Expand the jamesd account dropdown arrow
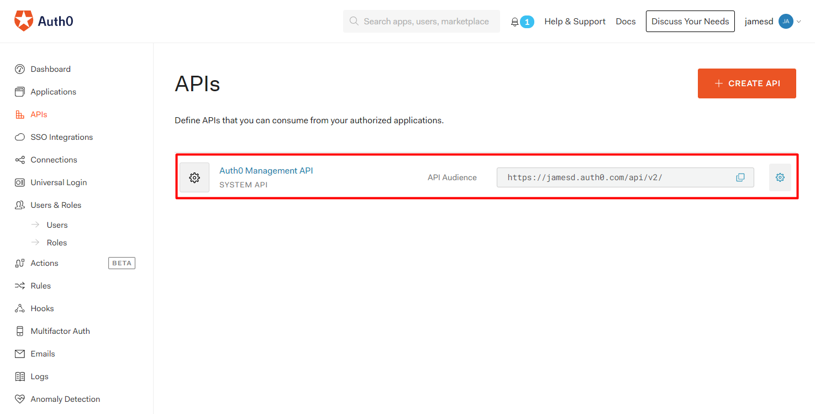The width and height of the screenshot is (815, 414). [799, 22]
